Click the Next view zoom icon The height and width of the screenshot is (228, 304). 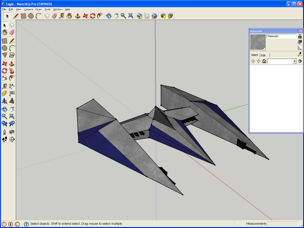(12, 124)
